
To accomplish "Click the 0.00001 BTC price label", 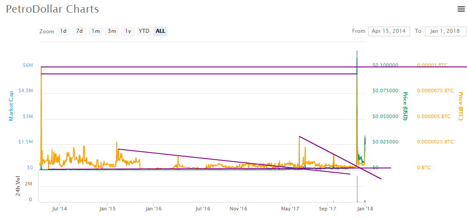I will pyautogui.click(x=432, y=65).
